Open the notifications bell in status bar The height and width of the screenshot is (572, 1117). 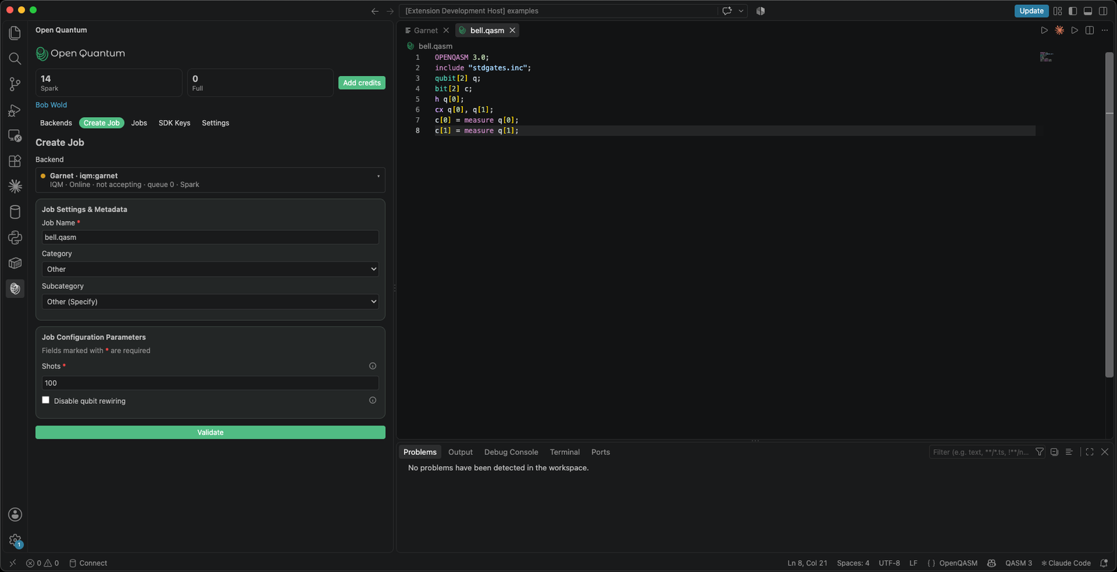coord(1104,563)
